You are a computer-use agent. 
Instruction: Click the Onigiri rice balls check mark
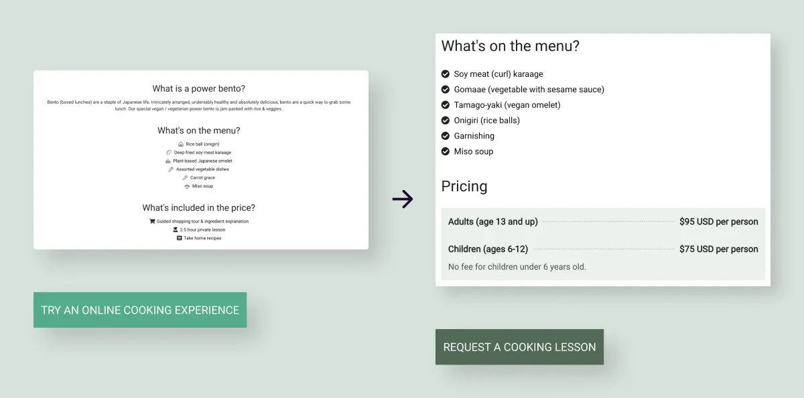point(446,120)
